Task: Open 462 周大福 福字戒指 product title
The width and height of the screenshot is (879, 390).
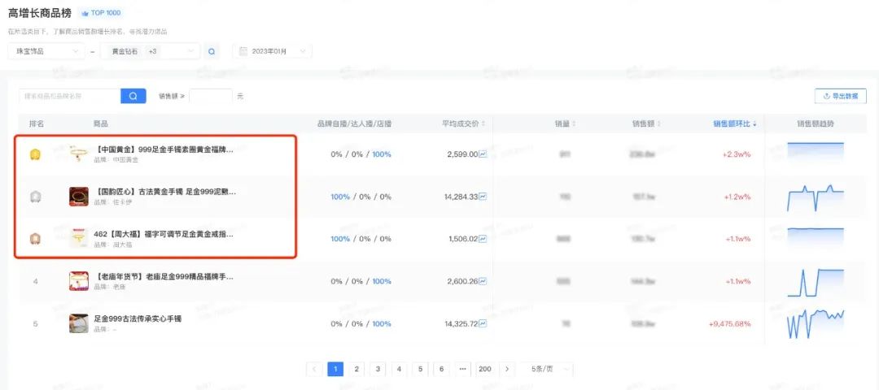Action: [x=164, y=234]
